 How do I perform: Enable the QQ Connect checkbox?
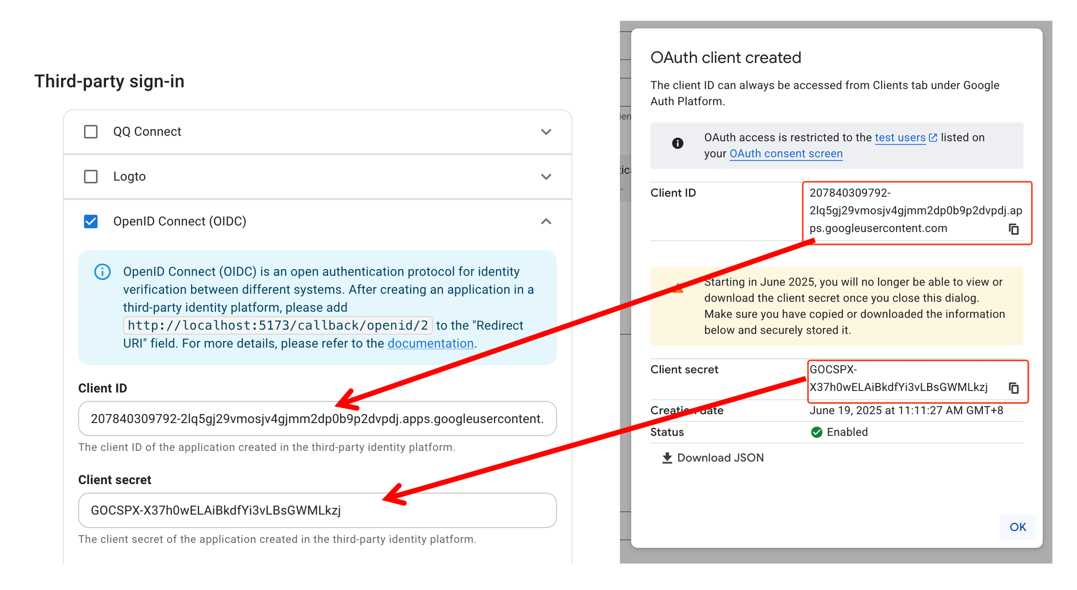tap(90, 131)
